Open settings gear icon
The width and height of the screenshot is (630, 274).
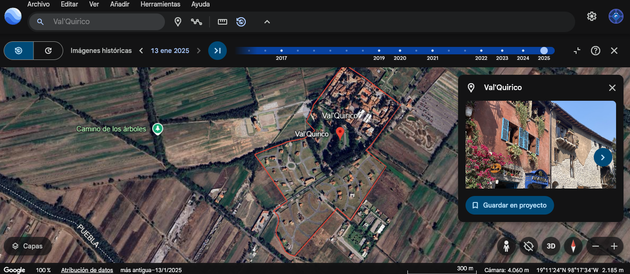coord(591,16)
